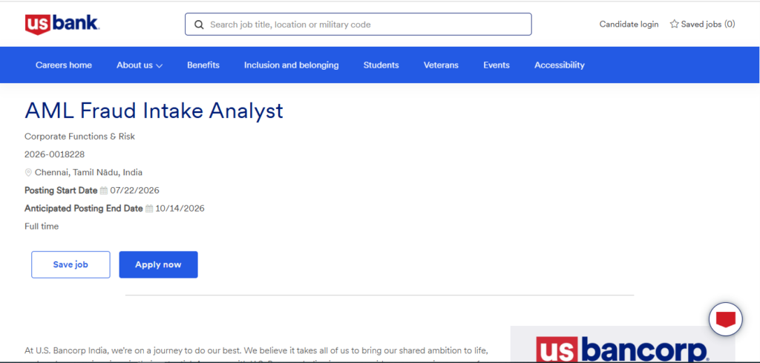760x363 pixels.
Task: Open the red shield chat widget
Action: 726,319
